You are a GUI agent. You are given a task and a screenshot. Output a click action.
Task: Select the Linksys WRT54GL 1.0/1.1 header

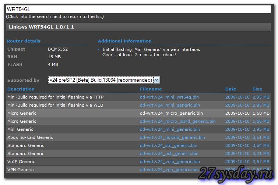[x=138, y=27]
